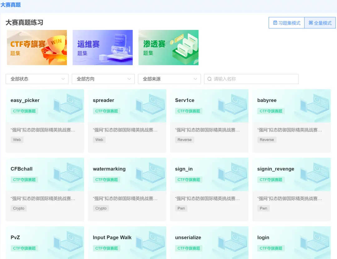
Task: Click the laptop icon on PvZ card
Action: tap(68, 241)
